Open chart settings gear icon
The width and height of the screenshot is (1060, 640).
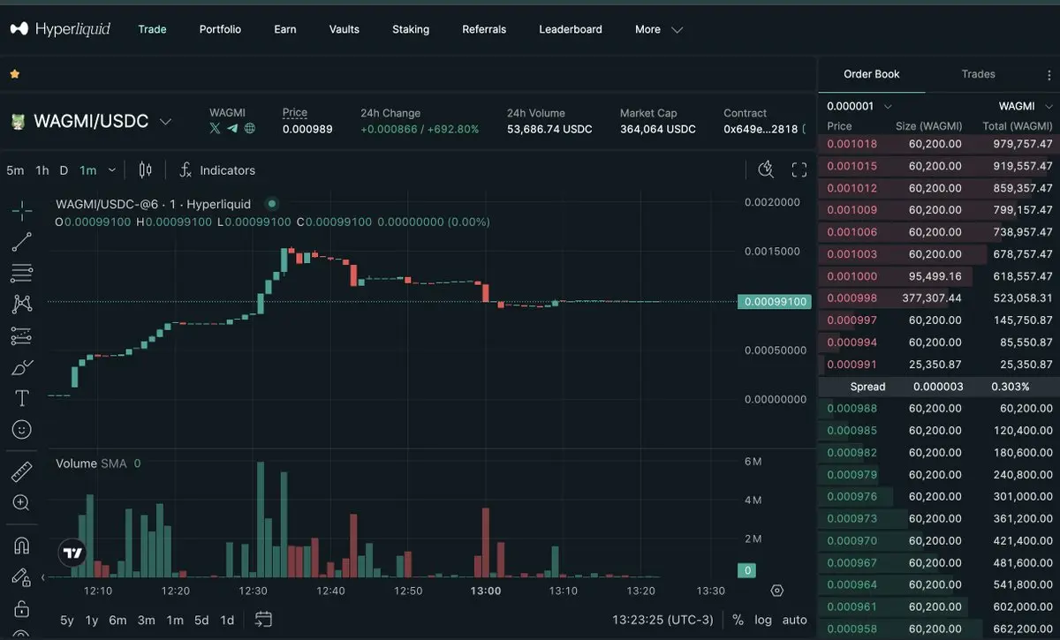pos(777,591)
